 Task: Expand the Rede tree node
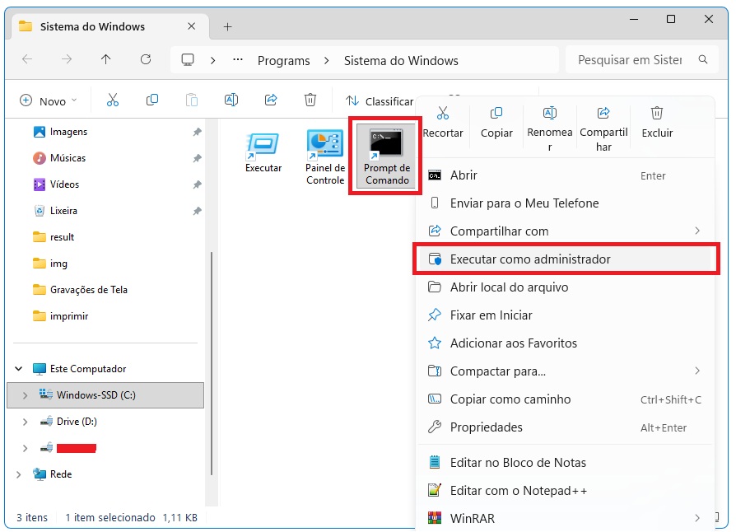[x=19, y=474]
